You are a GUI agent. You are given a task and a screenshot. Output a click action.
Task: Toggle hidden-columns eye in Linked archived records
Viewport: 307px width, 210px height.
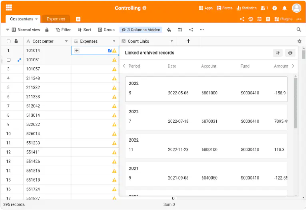(x=290, y=53)
